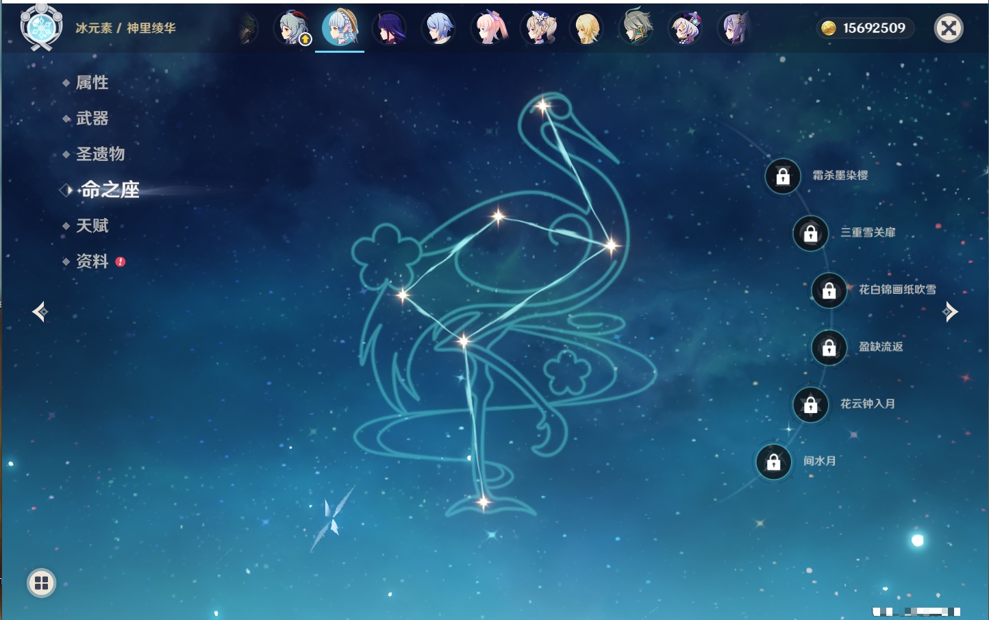The image size is (989, 620).
Task: Switch to the dark purple-haired Raiden avatar
Action: (x=390, y=28)
